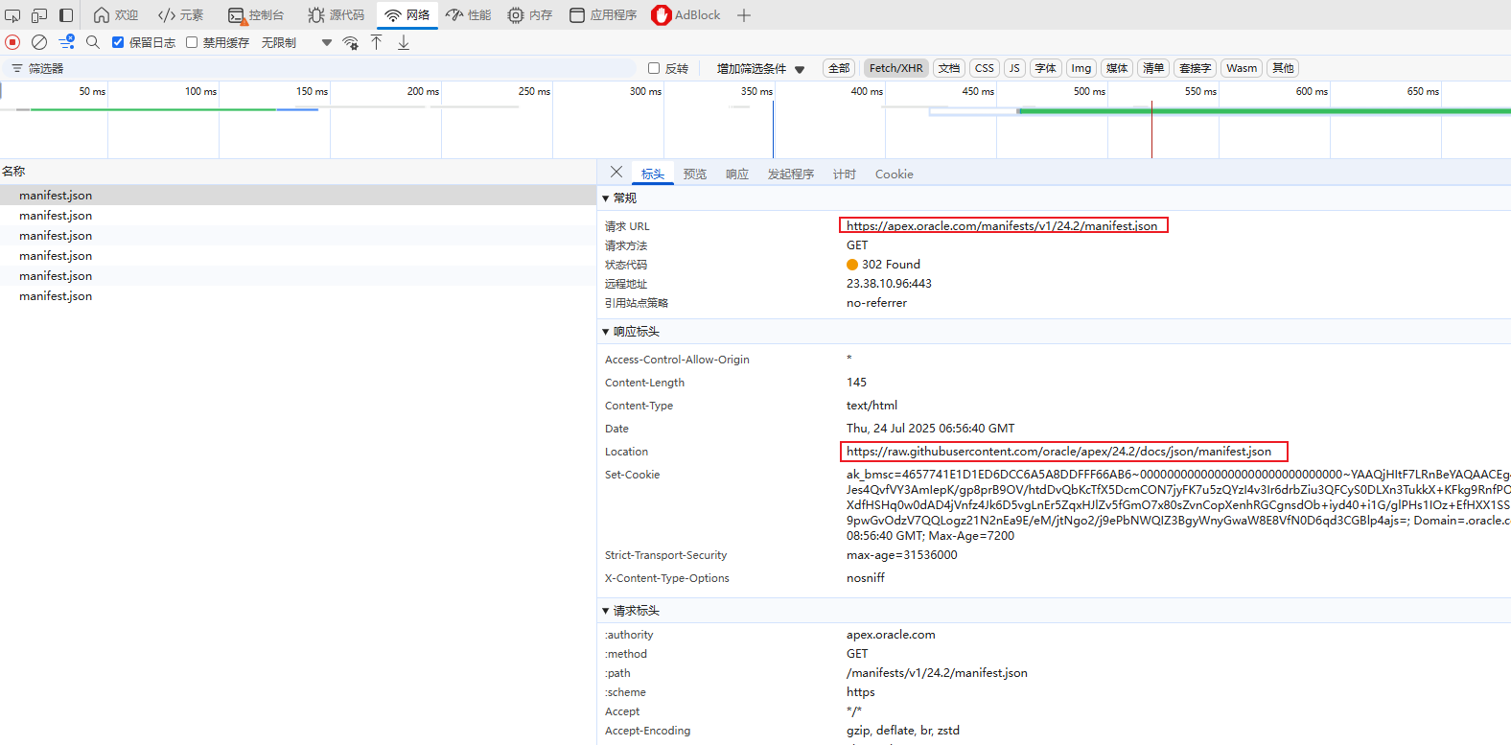Click the plus icon for more tools
Screen dimensions: 1511x745
pos(744,15)
